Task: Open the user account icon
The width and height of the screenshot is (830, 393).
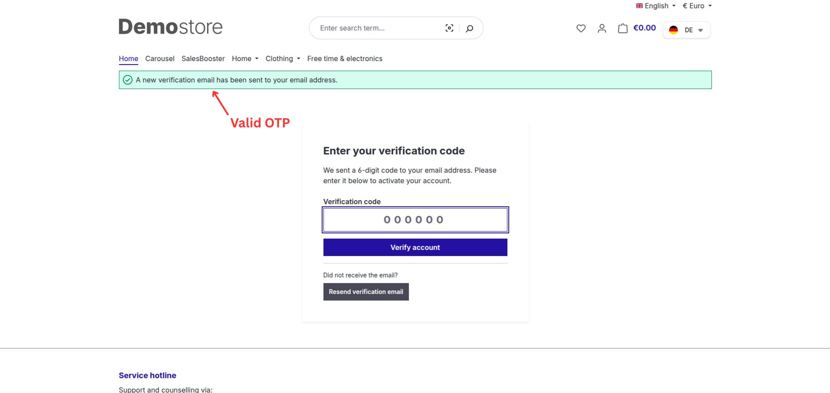Action: (602, 28)
